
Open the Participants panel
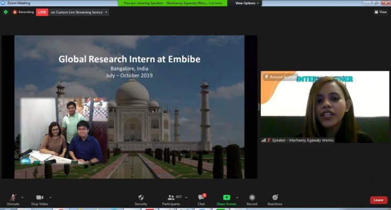(171, 200)
